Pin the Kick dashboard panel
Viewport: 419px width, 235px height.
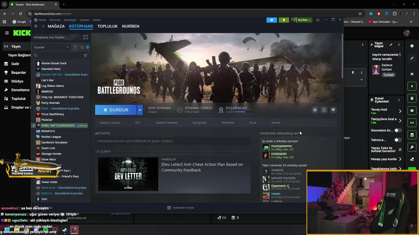[353, 72]
